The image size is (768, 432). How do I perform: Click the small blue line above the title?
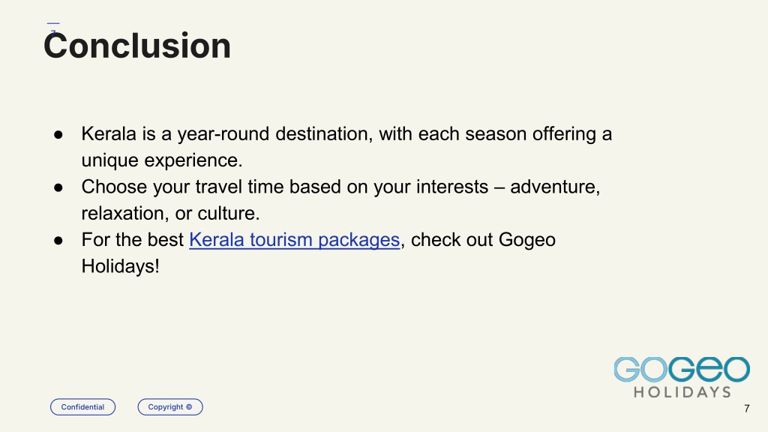pyautogui.click(x=53, y=23)
